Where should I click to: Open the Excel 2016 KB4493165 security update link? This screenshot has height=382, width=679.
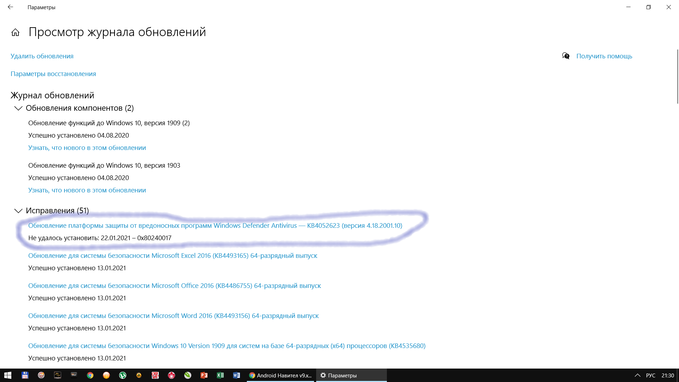[x=173, y=256]
